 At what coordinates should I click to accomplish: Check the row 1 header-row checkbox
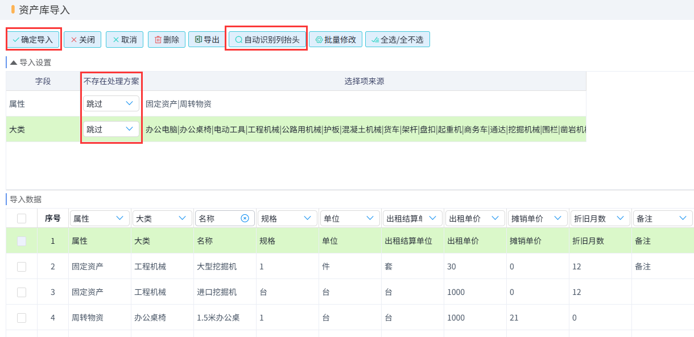[x=22, y=241]
